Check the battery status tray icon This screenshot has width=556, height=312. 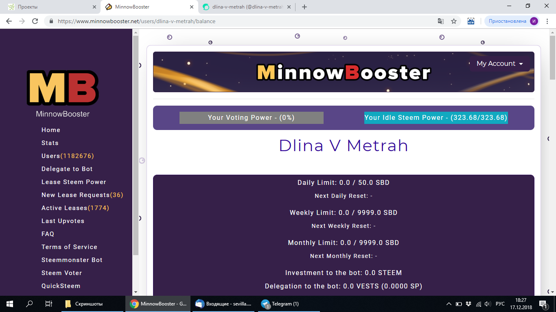[459, 304]
